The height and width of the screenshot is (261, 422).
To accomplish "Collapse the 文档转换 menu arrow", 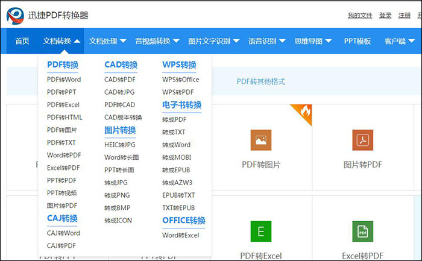I will [x=77, y=41].
